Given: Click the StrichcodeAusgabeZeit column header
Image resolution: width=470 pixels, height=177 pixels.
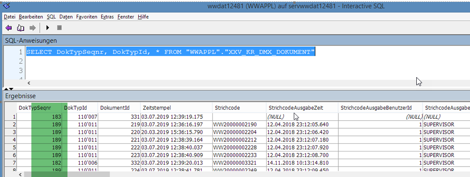Looking at the screenshot, I should [302, 107].
